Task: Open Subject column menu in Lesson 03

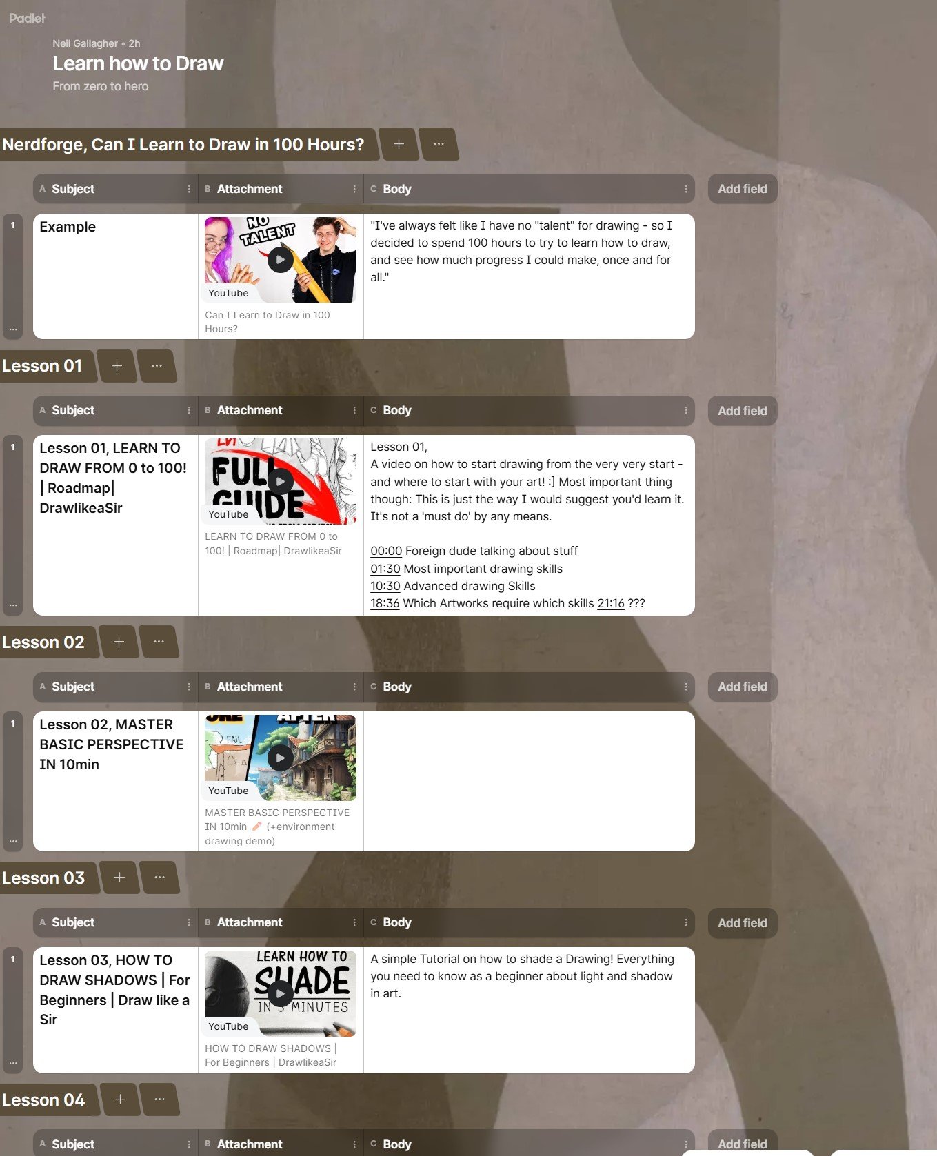Action: point(189,922)
